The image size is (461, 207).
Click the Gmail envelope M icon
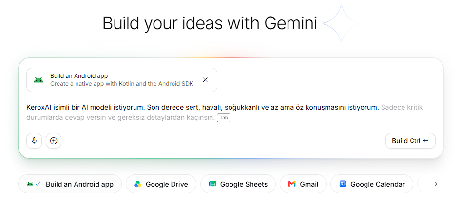291,184
